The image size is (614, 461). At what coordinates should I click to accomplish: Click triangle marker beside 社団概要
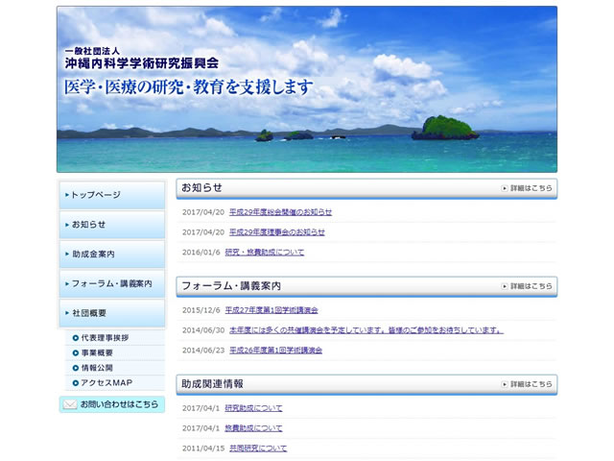tap(67, 313)
